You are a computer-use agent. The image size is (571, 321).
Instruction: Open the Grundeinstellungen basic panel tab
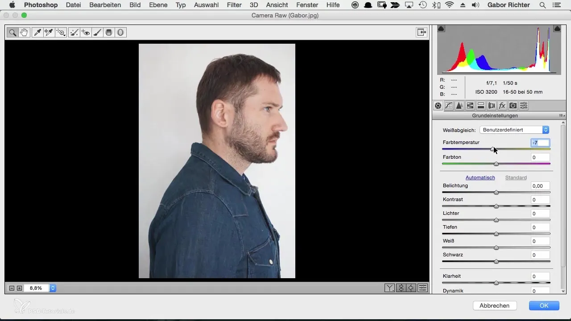tap(438, 106)
